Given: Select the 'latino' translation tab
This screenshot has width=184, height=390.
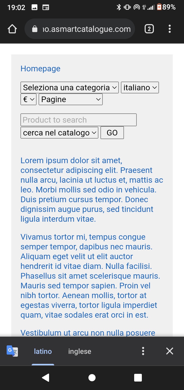Looking at the screenshot, I should coord(43,351).
